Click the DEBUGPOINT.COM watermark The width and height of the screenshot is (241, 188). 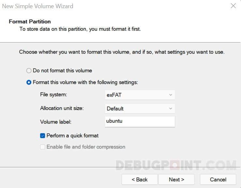[x=176, y=166]
